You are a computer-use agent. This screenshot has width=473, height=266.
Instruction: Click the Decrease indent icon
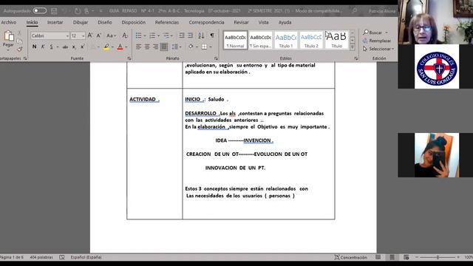tap(182, 35)
